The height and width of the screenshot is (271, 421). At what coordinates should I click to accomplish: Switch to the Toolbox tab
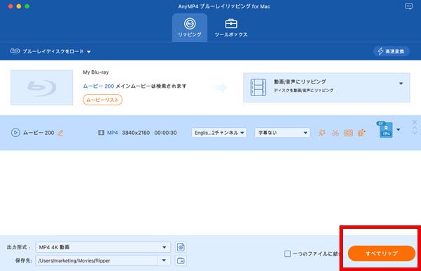231,27
